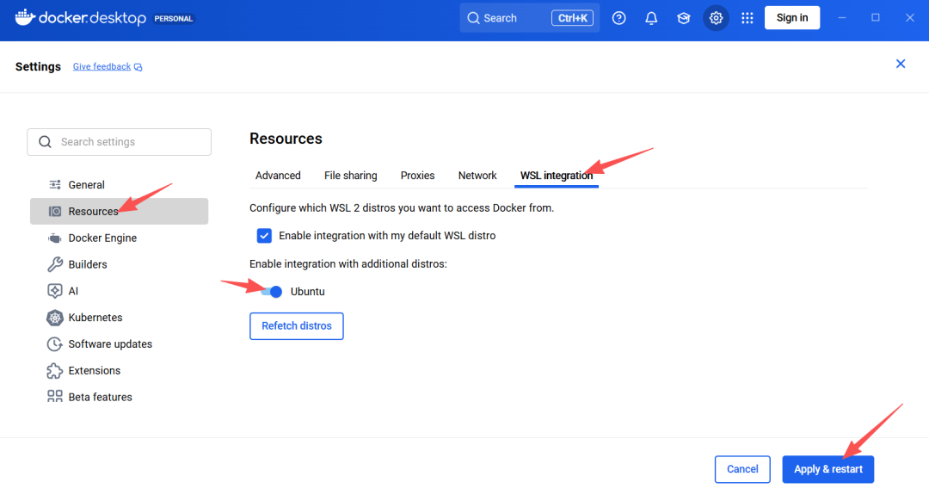Click the Docker Engine whale icon
The image size is (929, 501).
coord(54,238)
